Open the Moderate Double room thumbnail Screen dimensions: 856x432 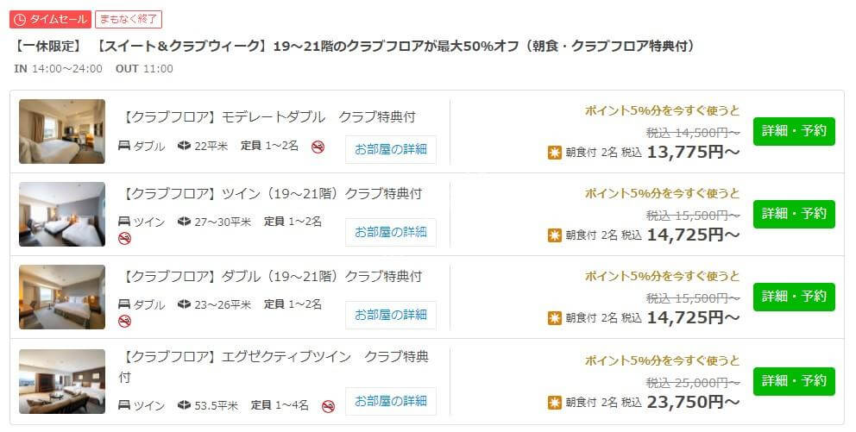[x=62, y=131]
